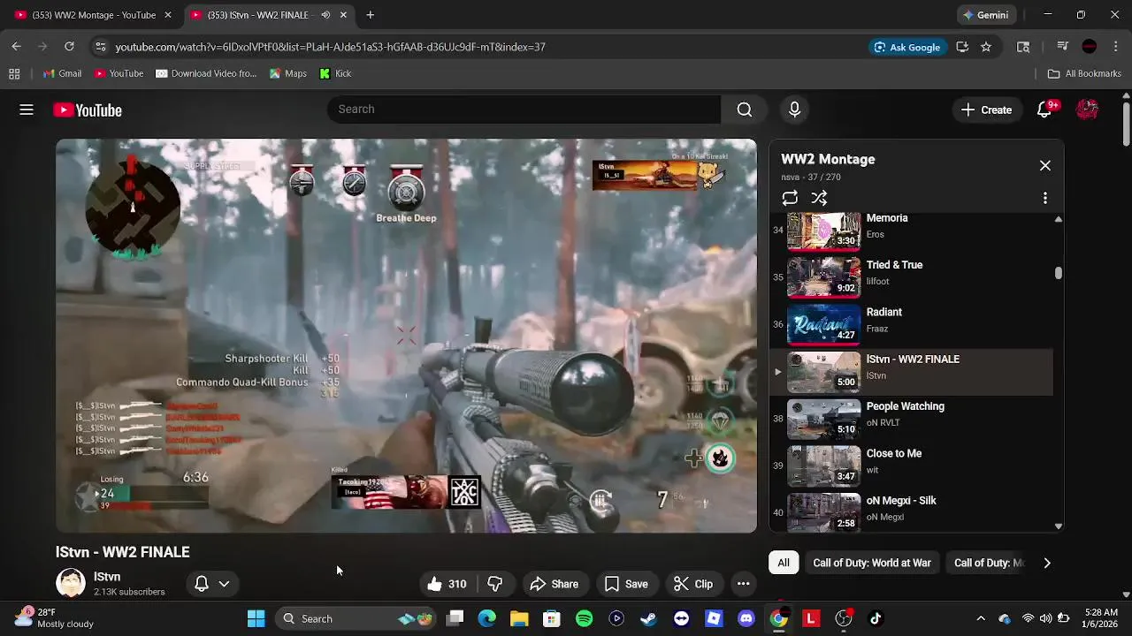The height and width of the screenshot is (636, 1132).
Task: Open more actions three-dot menu
Action: 743,584
